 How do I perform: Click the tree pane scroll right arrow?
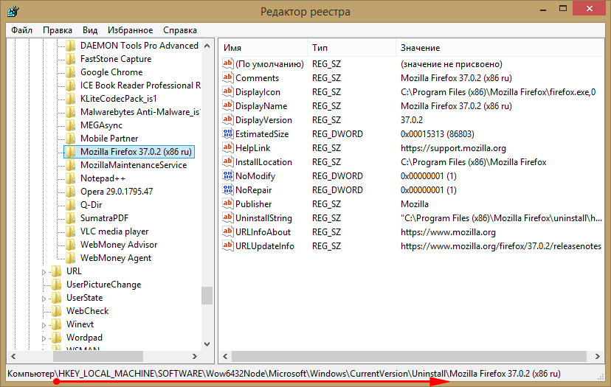[195, 356]
